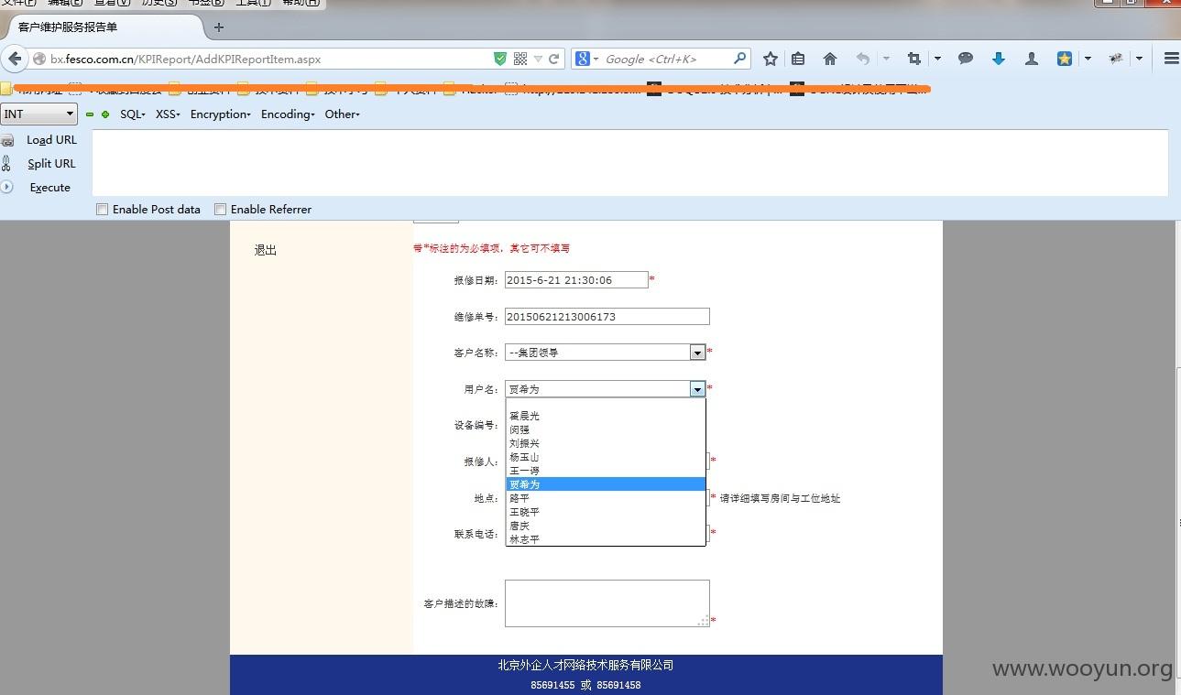This screenshot has height=695, width=1181.
Task: Open downloads with the blue arrow icon
Action: coord(999,59)
